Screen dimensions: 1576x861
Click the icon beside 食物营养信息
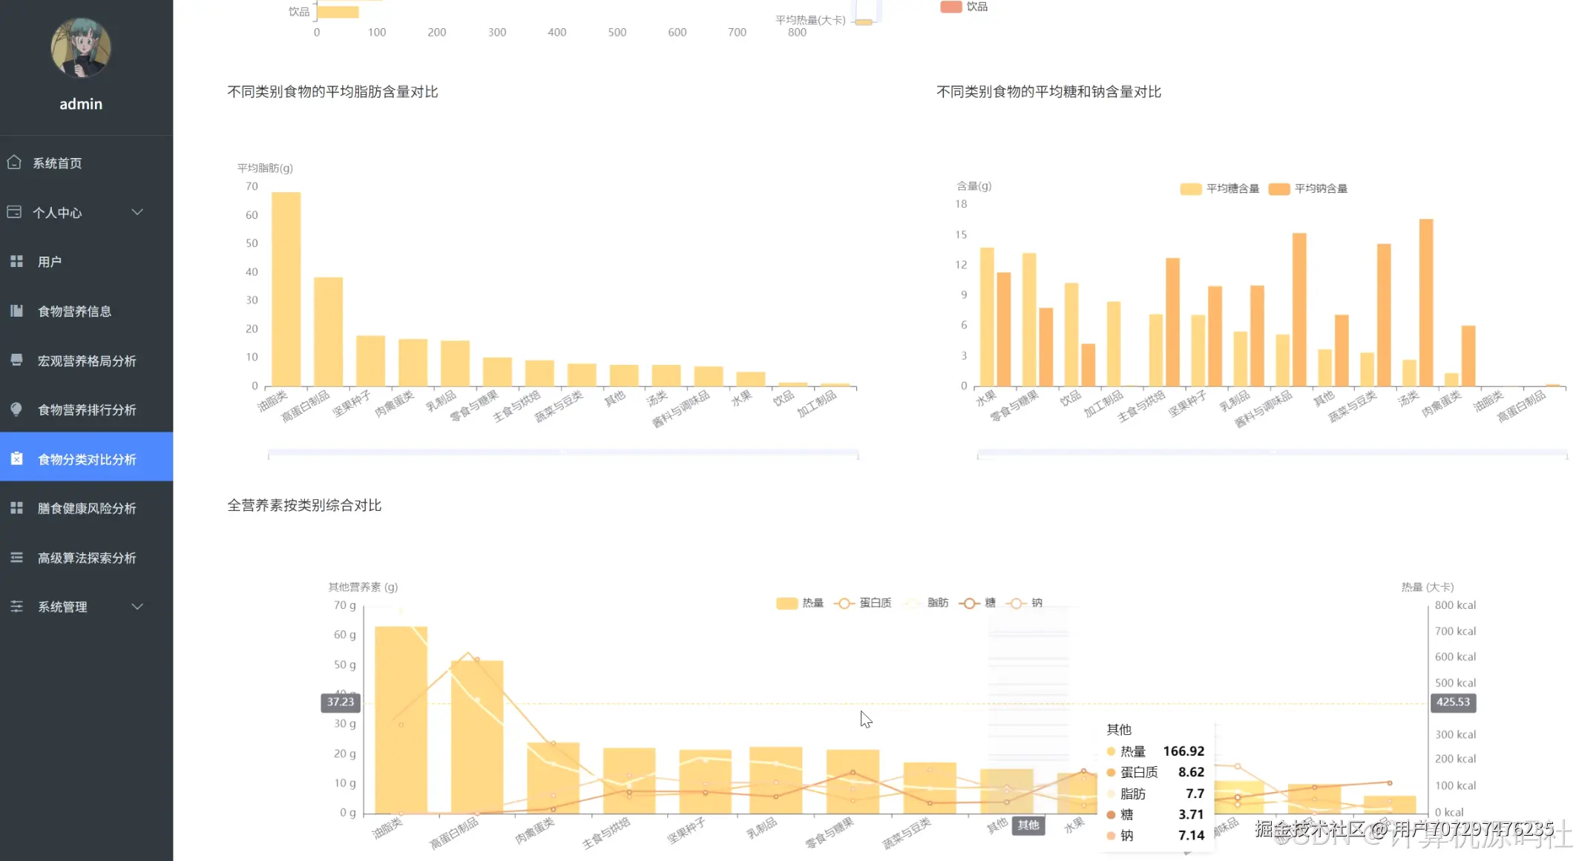16,311
